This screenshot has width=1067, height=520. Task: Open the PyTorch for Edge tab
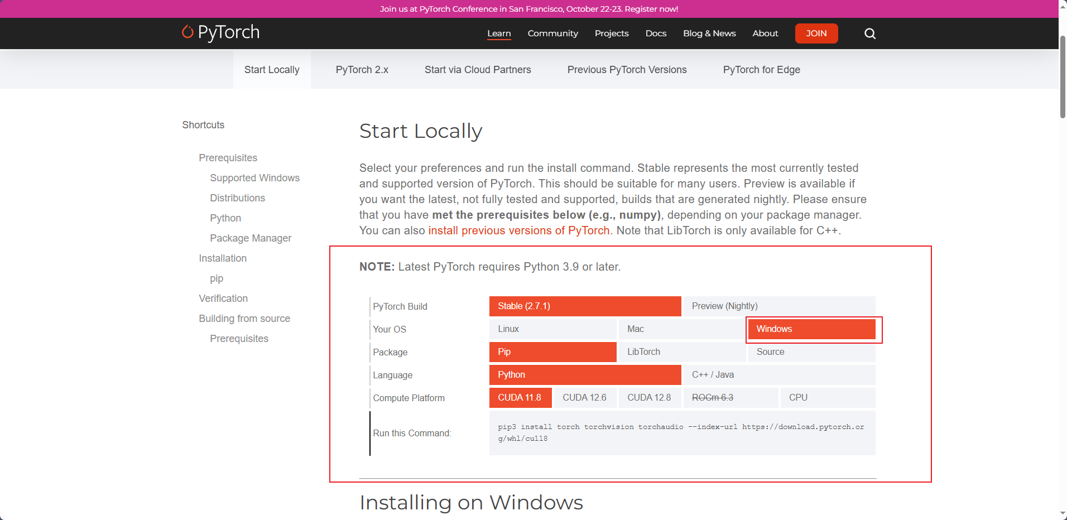point(762,70)
